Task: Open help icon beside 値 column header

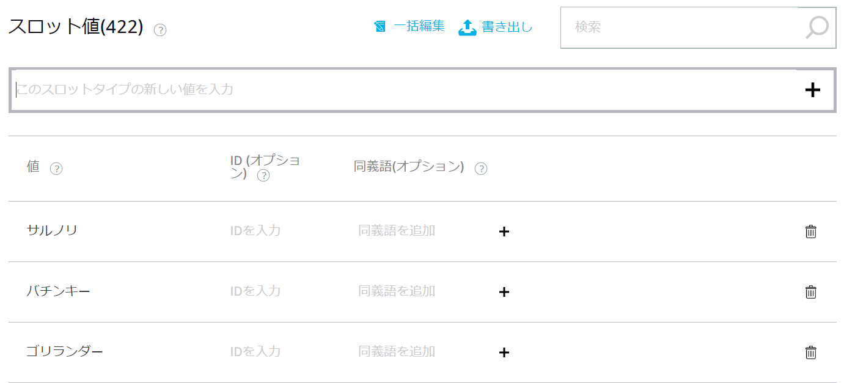Action: coord(56,169)
